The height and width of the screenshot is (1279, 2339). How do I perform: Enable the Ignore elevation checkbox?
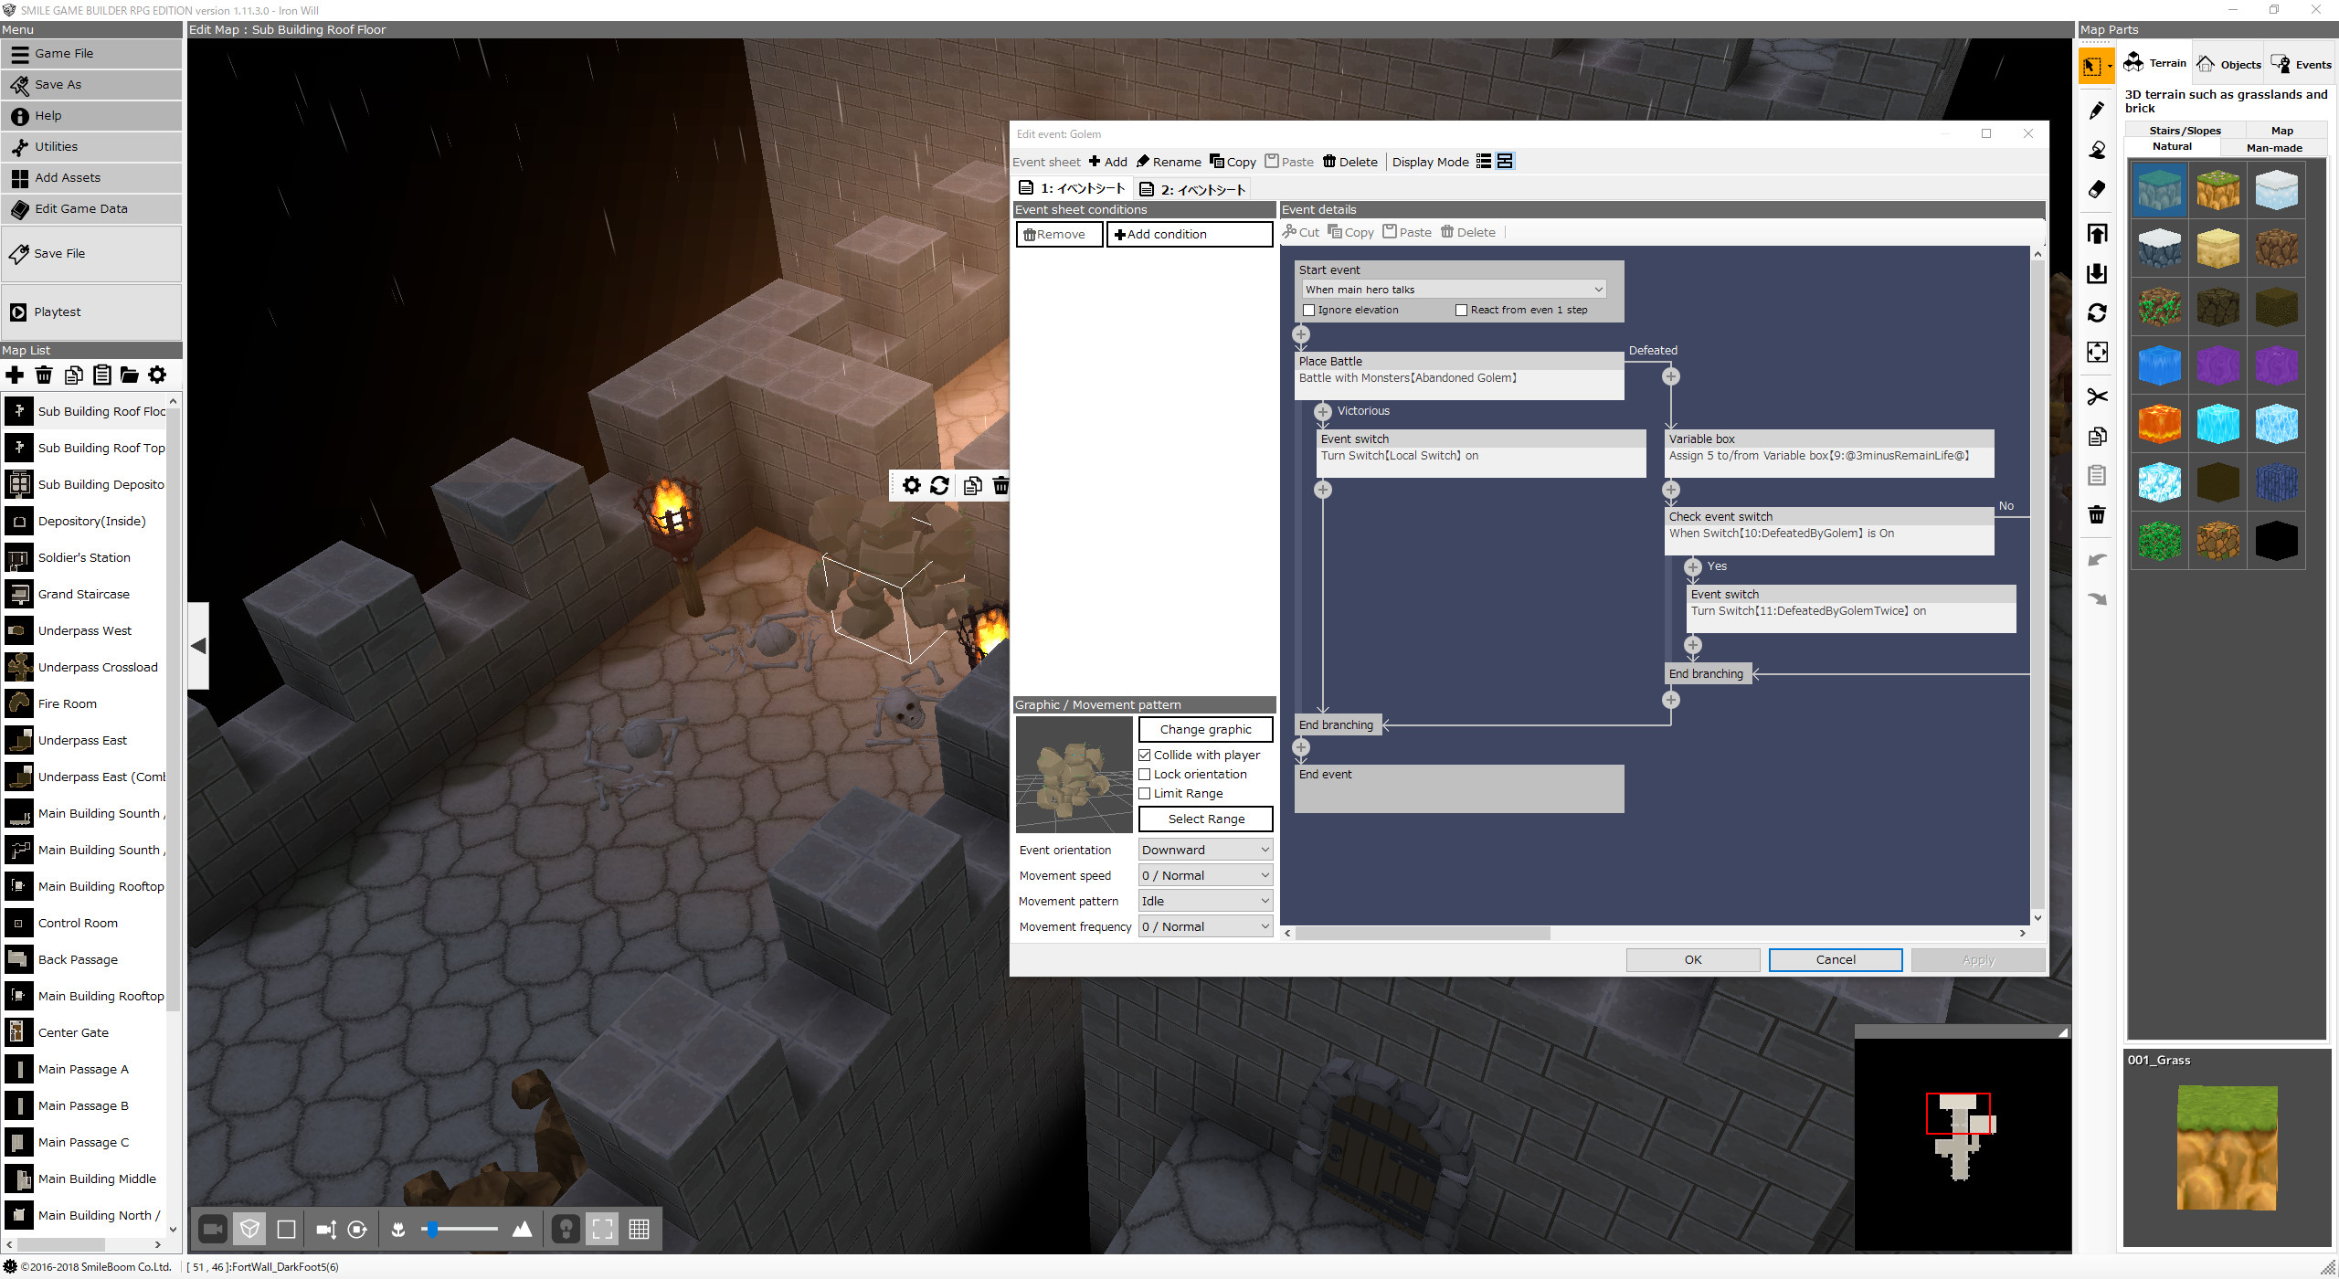click(1308, 310)
